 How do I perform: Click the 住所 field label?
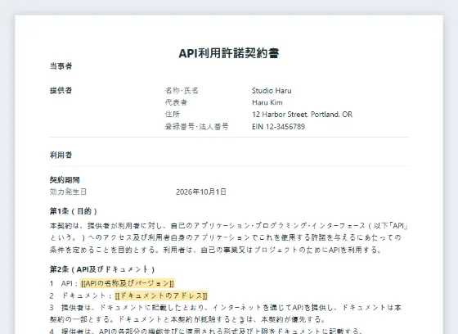pyautogui.click(x=173, y=115)
